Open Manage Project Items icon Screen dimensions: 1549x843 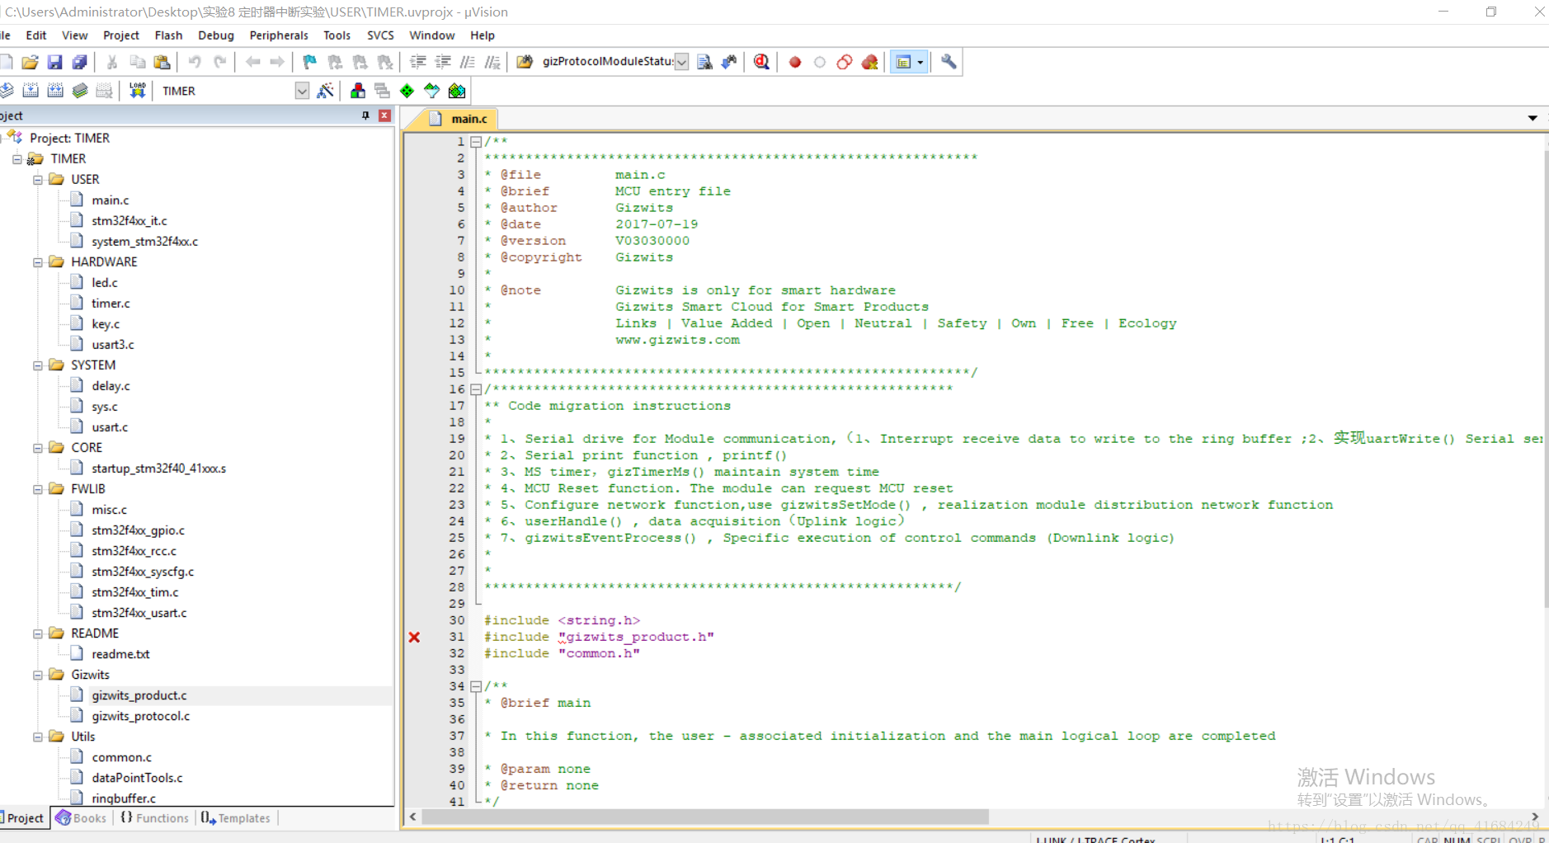[358, 91]
